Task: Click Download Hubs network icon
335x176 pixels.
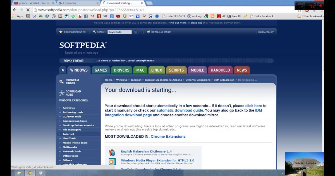Action: [62, 93]
